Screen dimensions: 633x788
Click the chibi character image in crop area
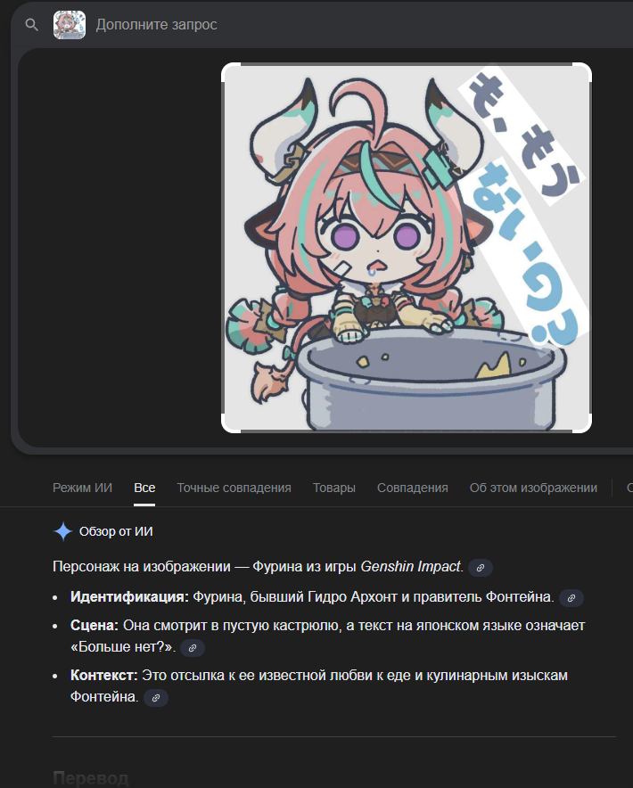pyautogui.click(x=407, y=248)
